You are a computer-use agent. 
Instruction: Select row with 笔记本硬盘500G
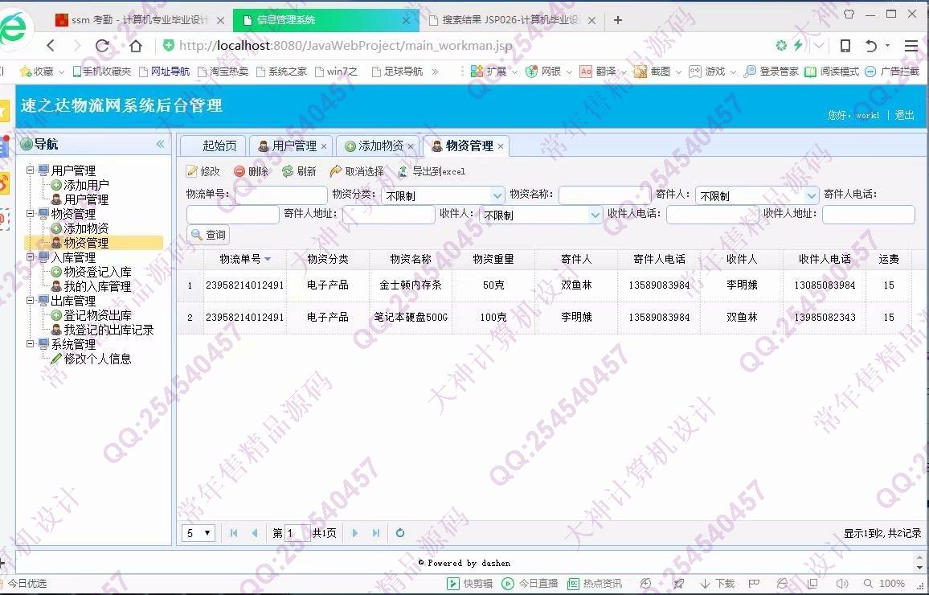tap(544, 317)
